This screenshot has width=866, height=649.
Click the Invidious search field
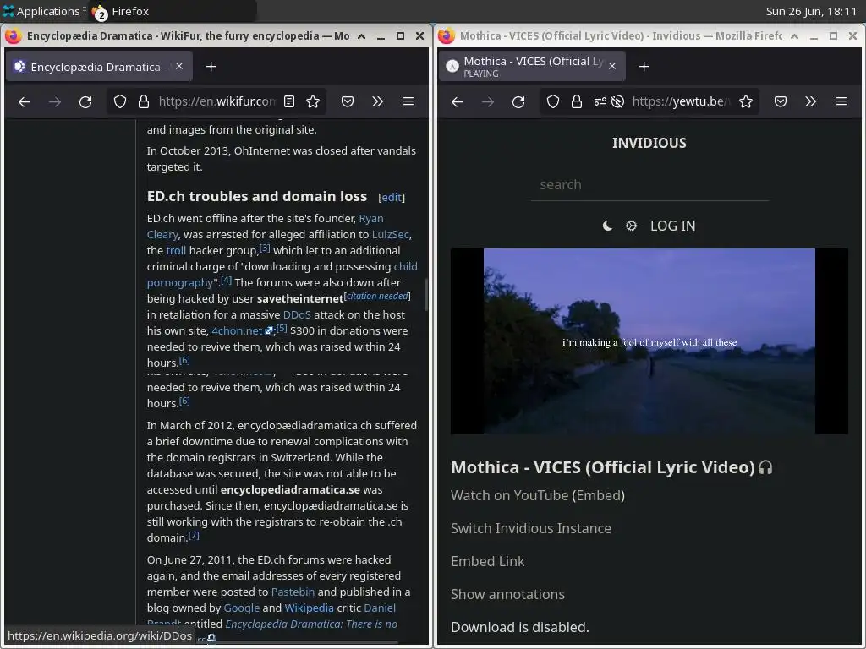tap(649, 185)
